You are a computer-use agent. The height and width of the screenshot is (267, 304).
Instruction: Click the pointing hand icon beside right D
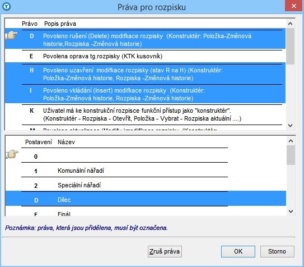pyautogui.click(x=11, y=36)
